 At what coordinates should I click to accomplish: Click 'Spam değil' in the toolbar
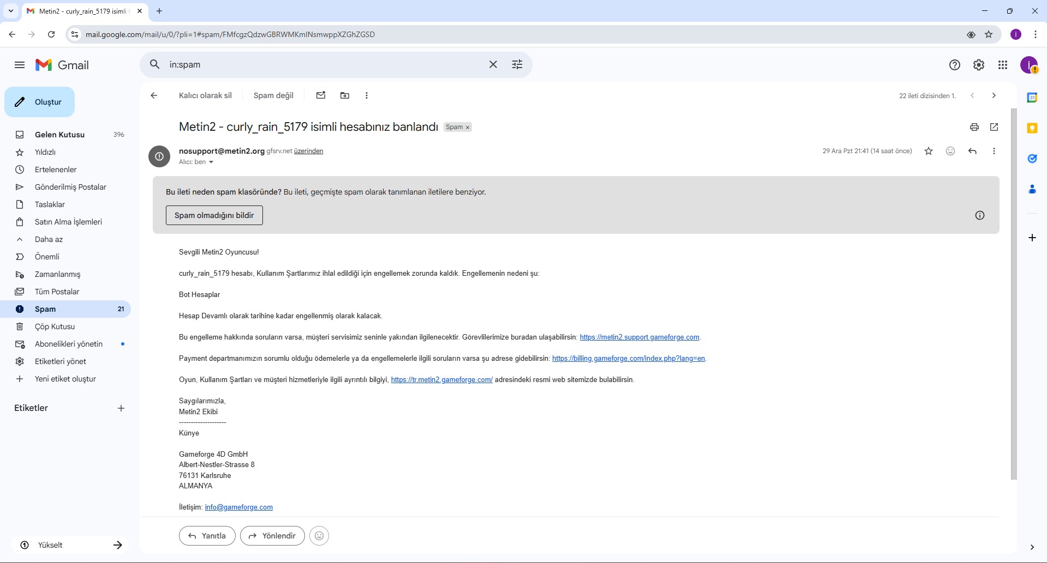click(x=273, y=95)
